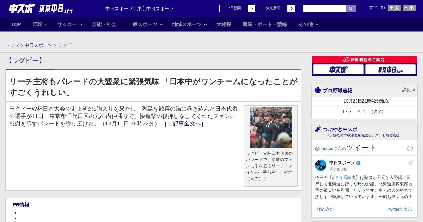The width and height of the screenshot is (423, 222).
Task: Click PR情報 heading text
Action: click(21, 205)
